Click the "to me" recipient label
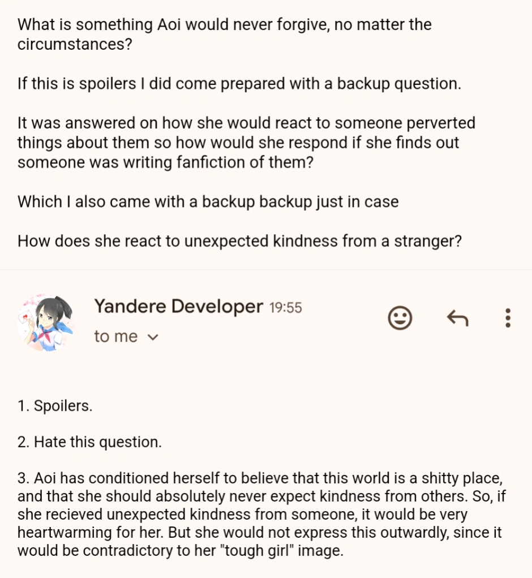Image resolution: width=532 pixels, height=578 pixels. pos(115,337)
